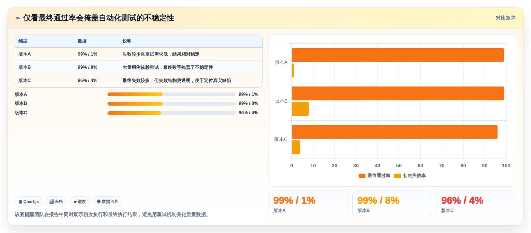Open the 96% / 4% 版本C data card
The width and height of the screenshot is (531, 233).
[x=476, y=204]
